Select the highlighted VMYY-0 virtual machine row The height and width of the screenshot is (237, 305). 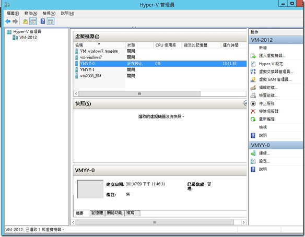tap(160, 63)
